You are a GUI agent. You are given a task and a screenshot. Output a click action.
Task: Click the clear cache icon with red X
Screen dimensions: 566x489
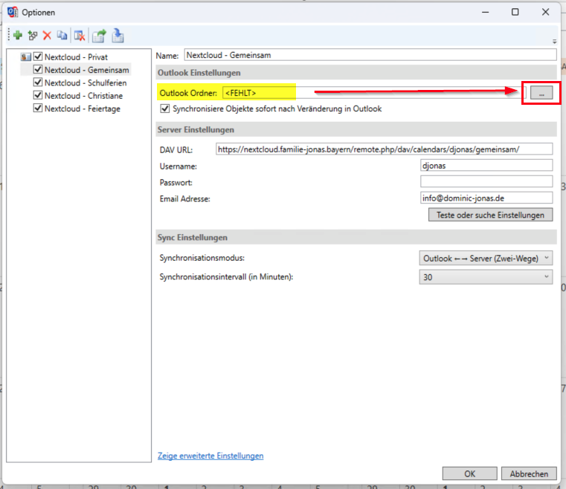(x=79, y=36)
